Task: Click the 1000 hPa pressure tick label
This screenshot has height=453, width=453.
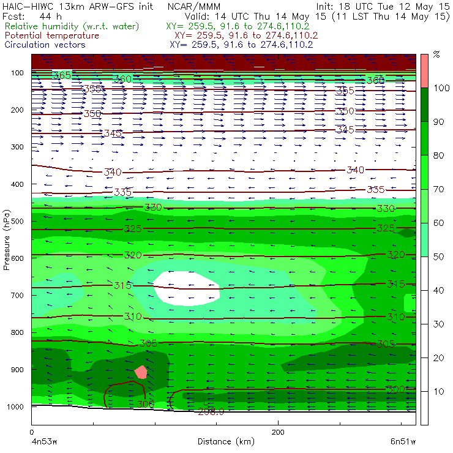Action: [x=15, y=406]
